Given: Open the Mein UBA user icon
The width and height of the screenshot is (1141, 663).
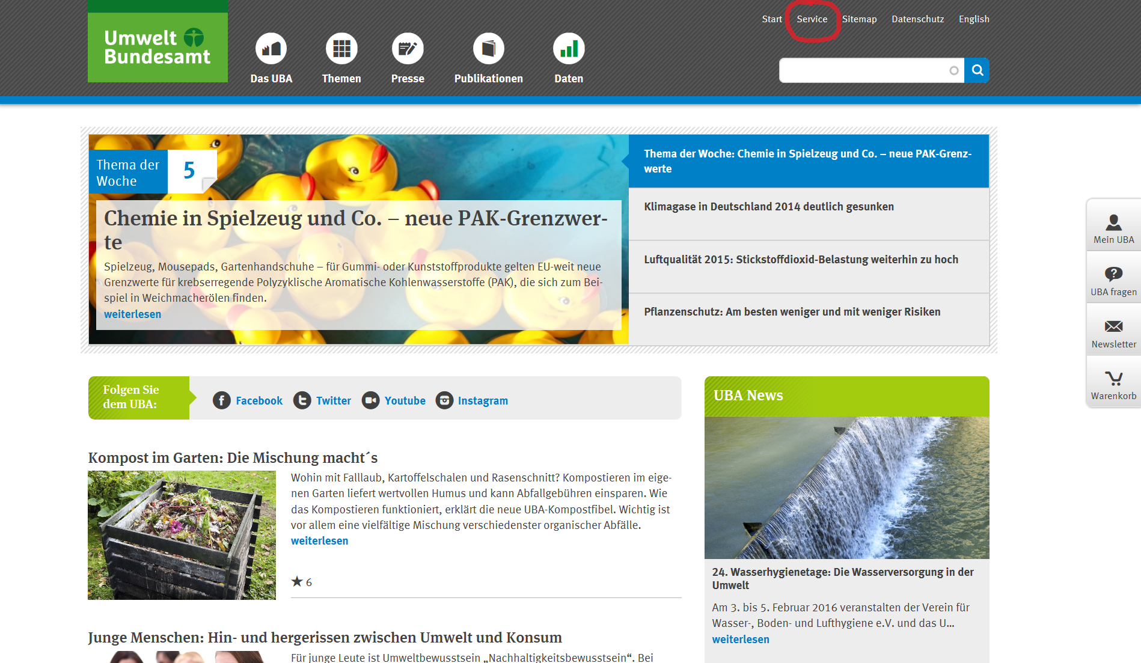Looking at the screenshot, I should point(1113,222).
